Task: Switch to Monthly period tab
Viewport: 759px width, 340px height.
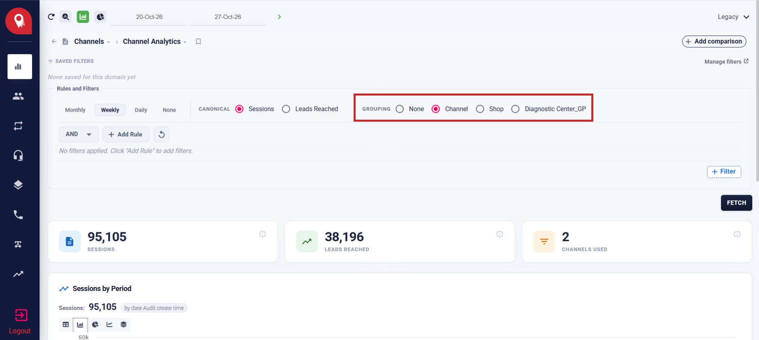Action: (x=75, y=110)
